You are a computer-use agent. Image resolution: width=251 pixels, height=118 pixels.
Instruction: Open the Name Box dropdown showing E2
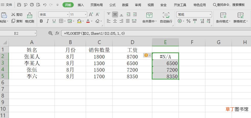pyautogui.click(x=35, y=33)
